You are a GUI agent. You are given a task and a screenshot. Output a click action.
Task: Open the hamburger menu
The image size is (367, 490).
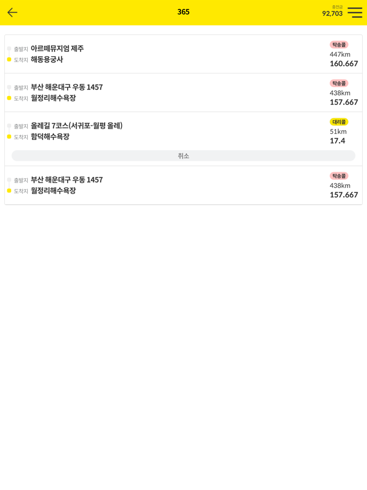pyautogui.click(x=354, y=12)
